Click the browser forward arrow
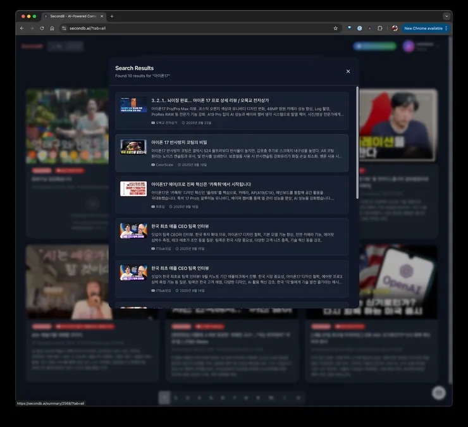This screenshot has height=427, width=468. (x=32, y=28)
